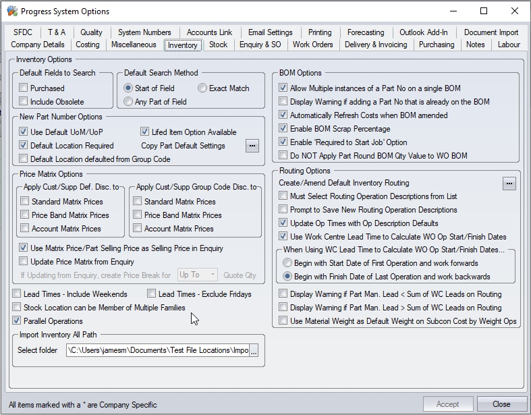The height and width of the screenshot is (415, 531).
Task: Select the Exact Match search method
Action: 202,88
